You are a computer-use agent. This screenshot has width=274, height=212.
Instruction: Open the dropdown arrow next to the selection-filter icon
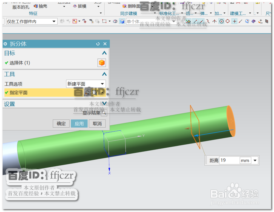coord(79,21)
